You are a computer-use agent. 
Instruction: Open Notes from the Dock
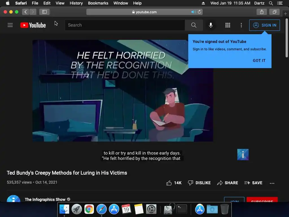click(x=139, y=209)
